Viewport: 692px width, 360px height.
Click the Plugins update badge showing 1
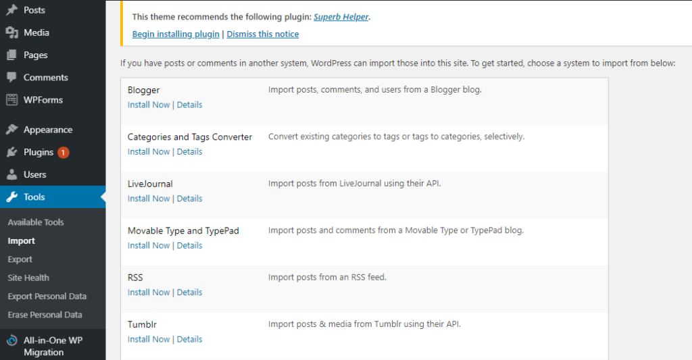coord(63,152)
